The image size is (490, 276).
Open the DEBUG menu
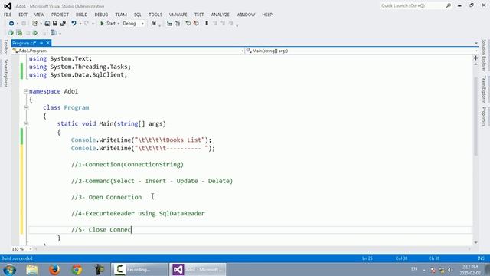101,15
